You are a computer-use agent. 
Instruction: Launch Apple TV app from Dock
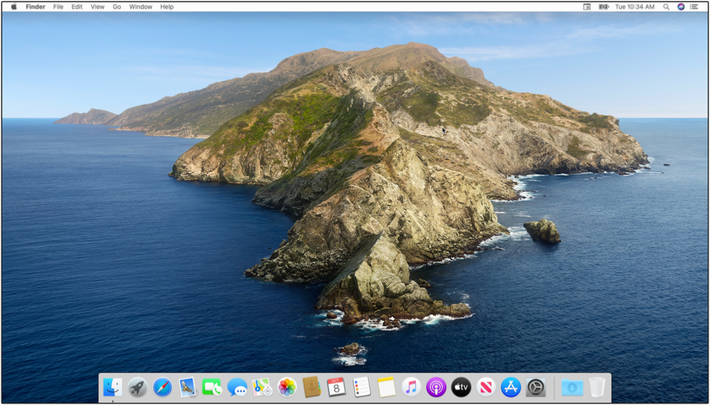click(x=461, y=387)
